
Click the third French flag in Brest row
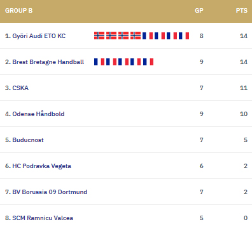click(123, 62)
